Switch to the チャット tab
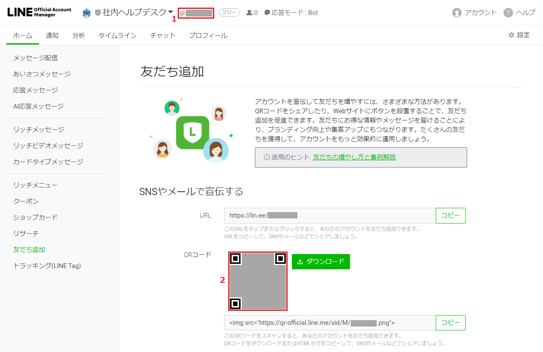Viewport: 543px width, 352px height. coord(163,35)
